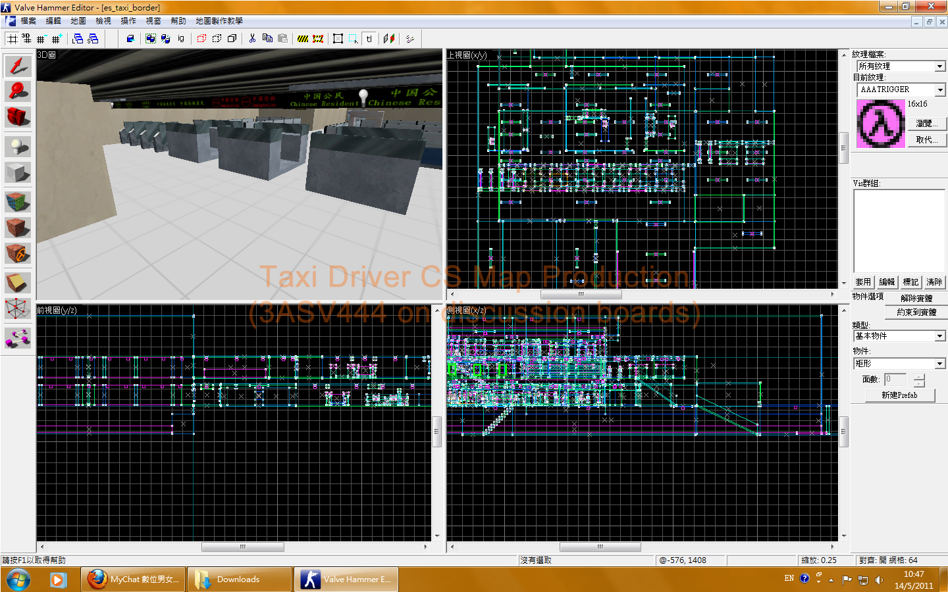Choose the Entity tool light bulb icon

point(18,146)
